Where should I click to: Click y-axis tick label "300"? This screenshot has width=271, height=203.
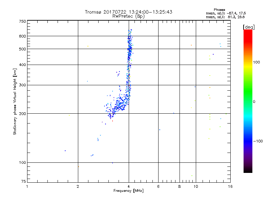[22, 85]
